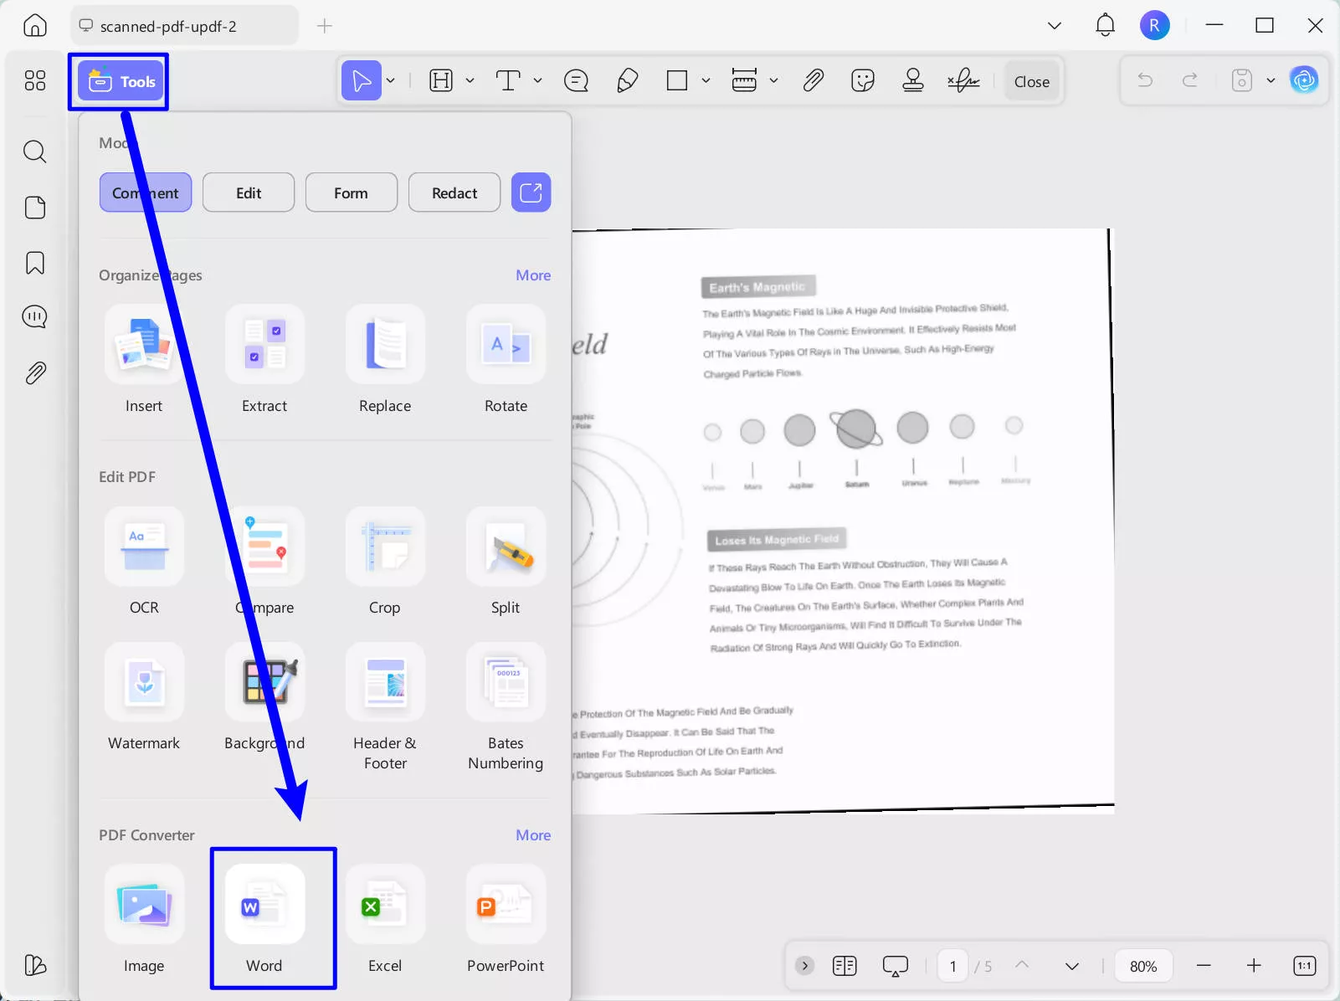Open the Crop tool
Screen dimensions: 1340x1001
pyautogui.click(x=384, y=561)
